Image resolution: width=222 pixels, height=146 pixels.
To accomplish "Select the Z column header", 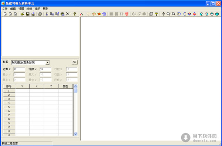I will [51, 86].
